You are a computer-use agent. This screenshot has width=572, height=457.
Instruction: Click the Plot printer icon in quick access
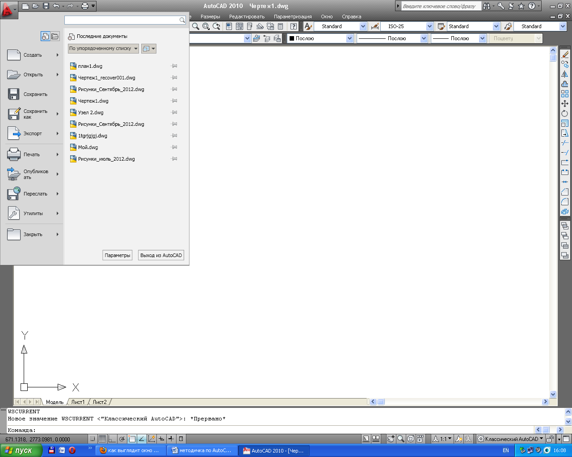[85, 6]
